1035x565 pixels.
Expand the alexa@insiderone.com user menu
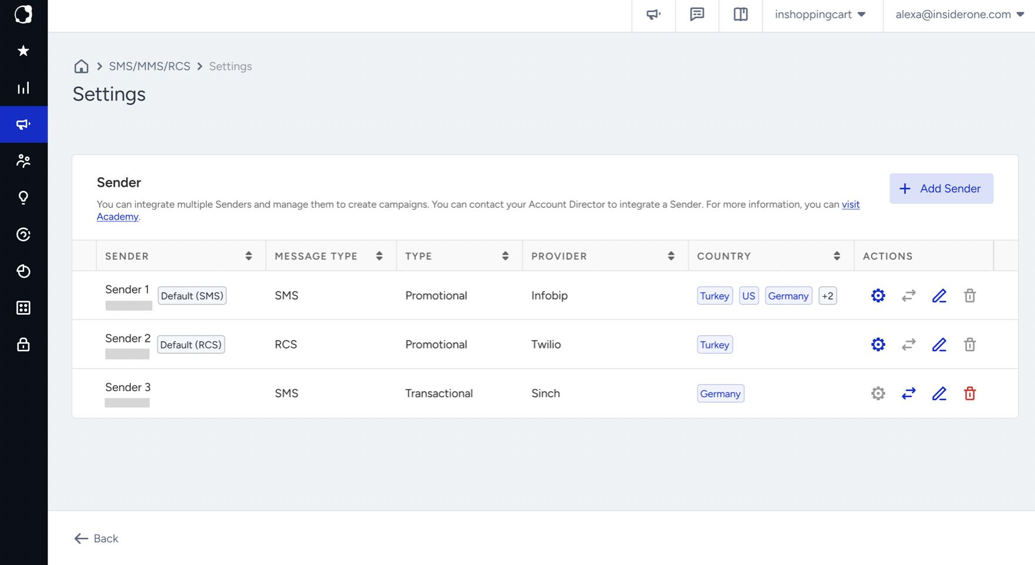pos(960,15)
